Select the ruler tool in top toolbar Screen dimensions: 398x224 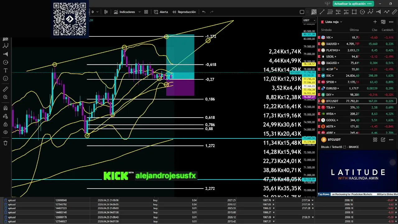[x=395, y=12]
